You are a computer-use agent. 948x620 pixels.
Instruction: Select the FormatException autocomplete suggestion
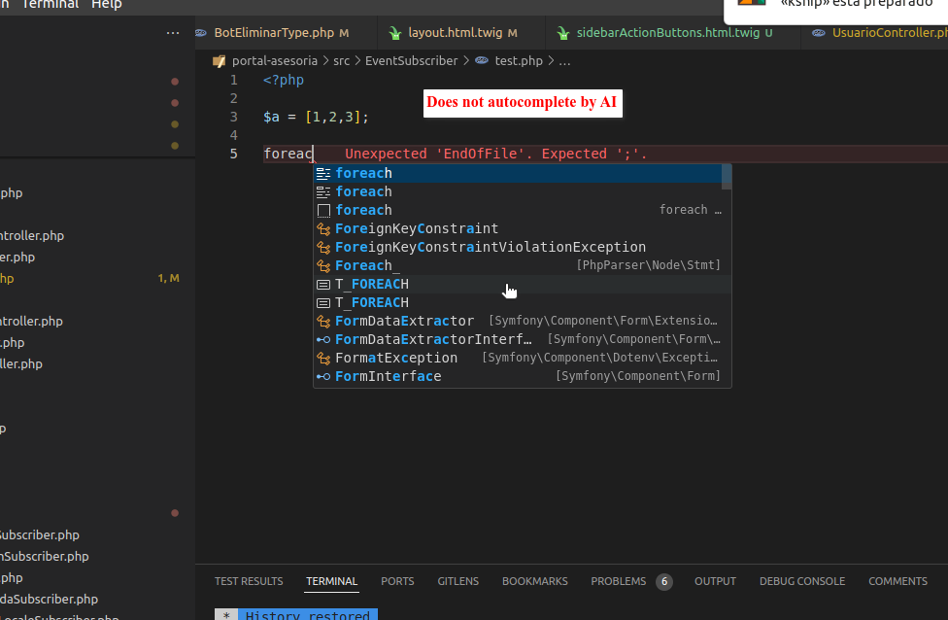(396, 358)
